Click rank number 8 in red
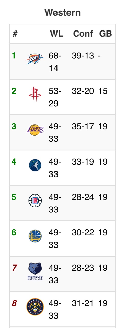This screenshot has height=328, width=125. tap(15, 303)
